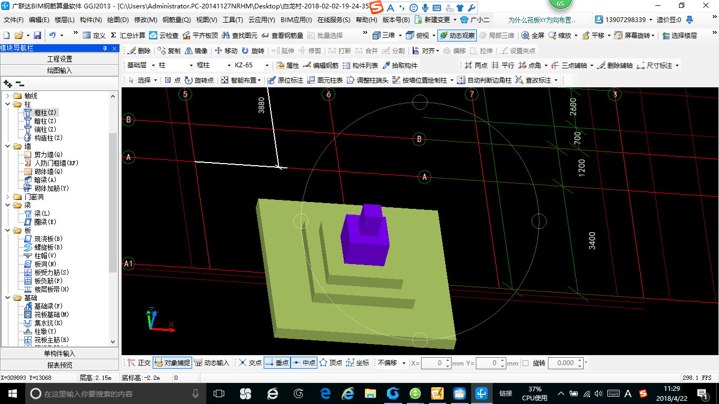This screenshot has height=404, width=719.
Task: Toggle 垂点 perpendicular snap
Action: point(277,363)
